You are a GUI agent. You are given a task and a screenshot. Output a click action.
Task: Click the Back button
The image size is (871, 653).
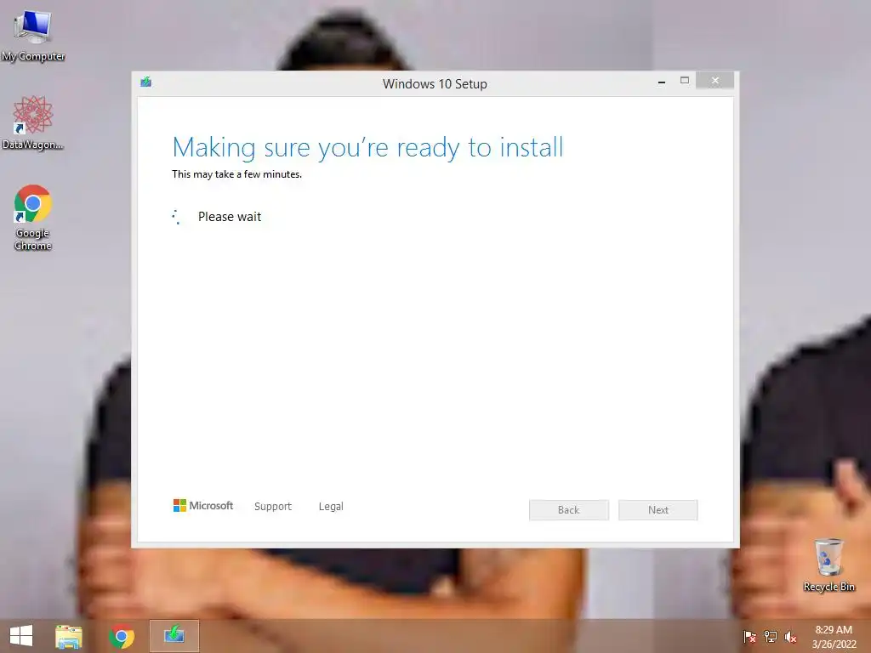569,510
